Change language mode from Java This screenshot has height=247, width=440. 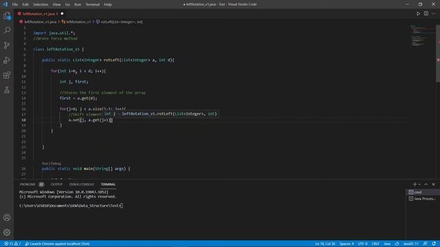pyautogui.click(x=387, y=244)
